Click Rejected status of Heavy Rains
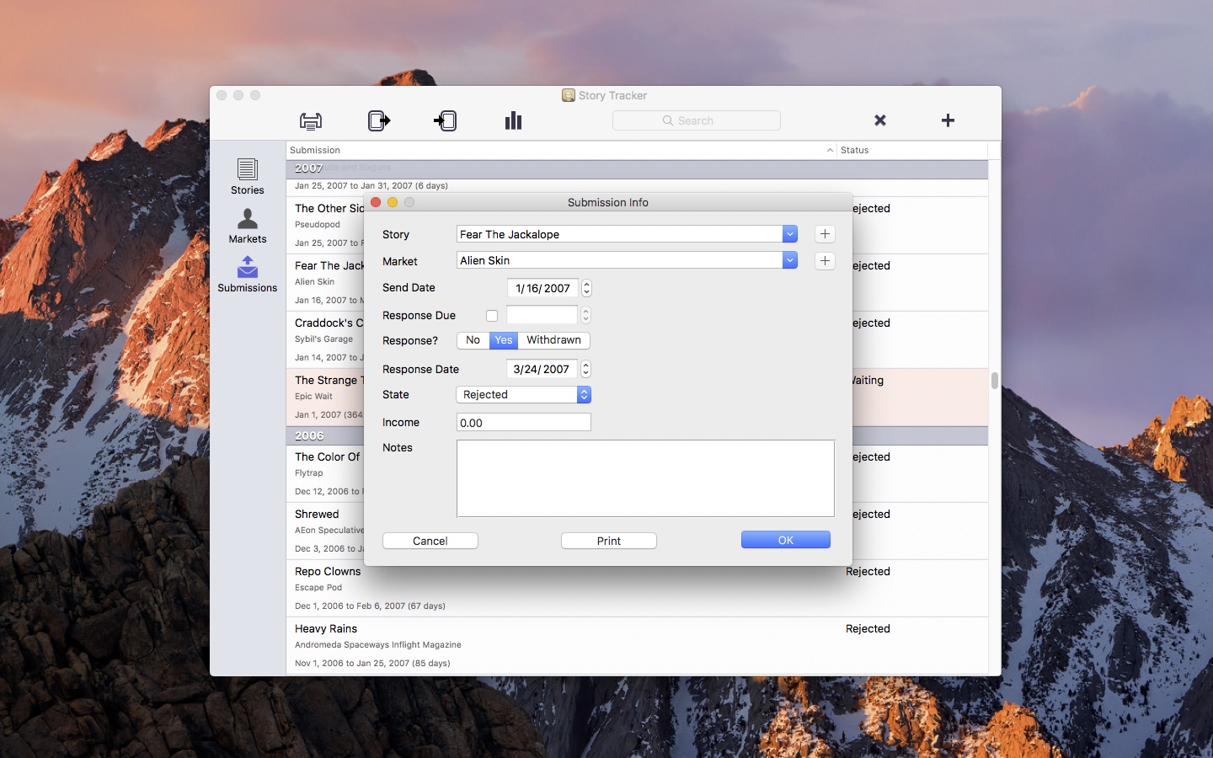 pos(868,628)
